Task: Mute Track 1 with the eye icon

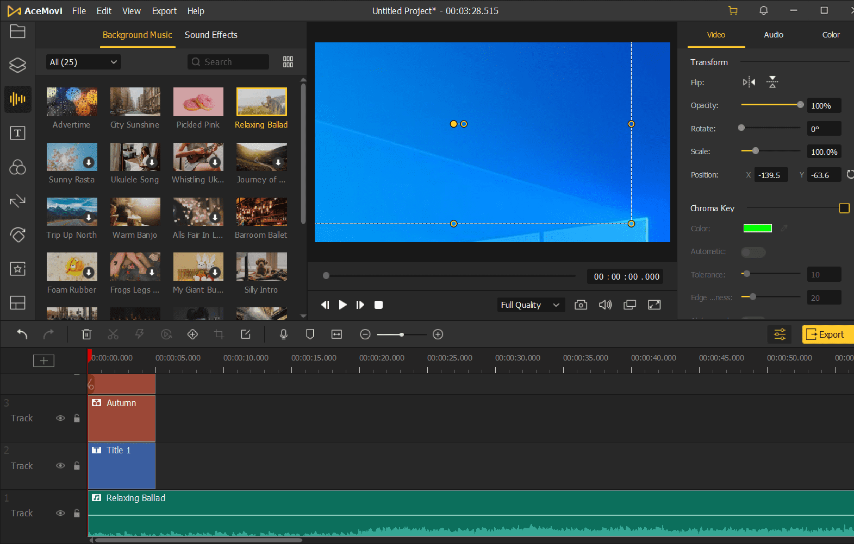Action: click(60, 513)
